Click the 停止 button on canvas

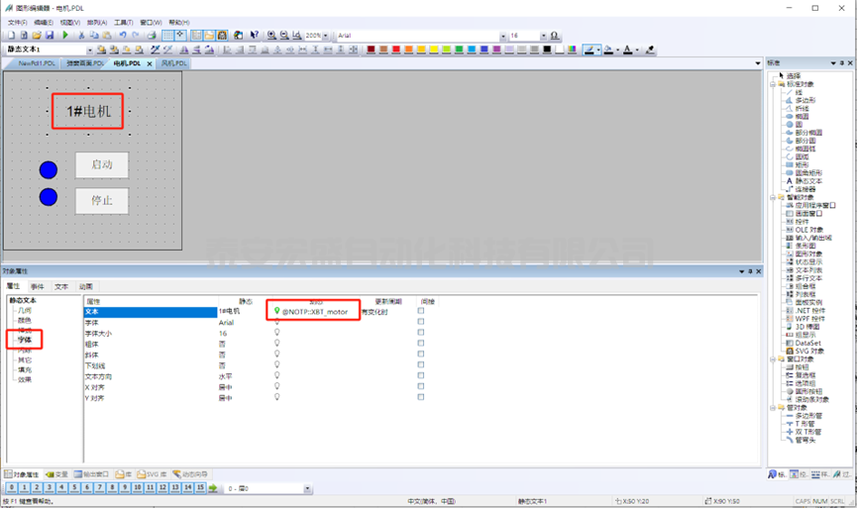101,200
